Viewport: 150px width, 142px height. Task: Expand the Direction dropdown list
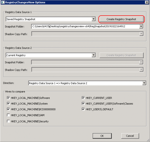pyautogui.click(x=144, y=83)
